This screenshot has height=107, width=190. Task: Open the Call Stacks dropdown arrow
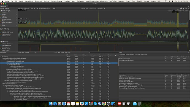(105, 8)
